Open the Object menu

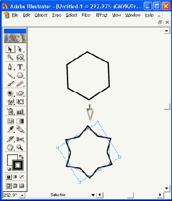coord(41,15)
